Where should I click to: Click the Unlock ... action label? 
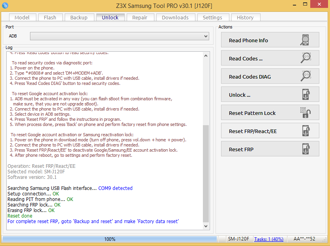(240, 95)
